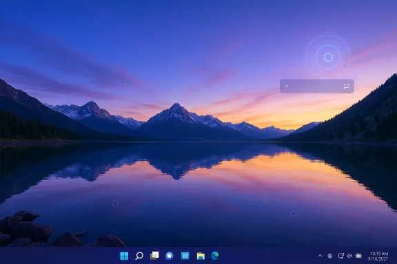The height and width of the screenshot is (264, 397).
Task: Open the Windows Start menu
Action: [x=124, y=256]
